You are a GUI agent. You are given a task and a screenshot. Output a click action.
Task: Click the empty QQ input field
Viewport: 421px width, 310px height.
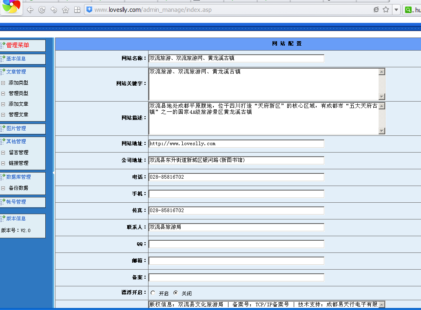(237, 244)
